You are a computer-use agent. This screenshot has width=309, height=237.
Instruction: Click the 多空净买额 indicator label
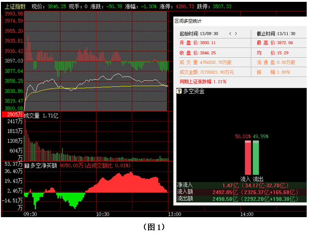(44, 165)
